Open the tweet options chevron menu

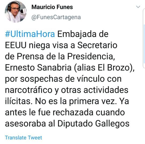point(138,7)
